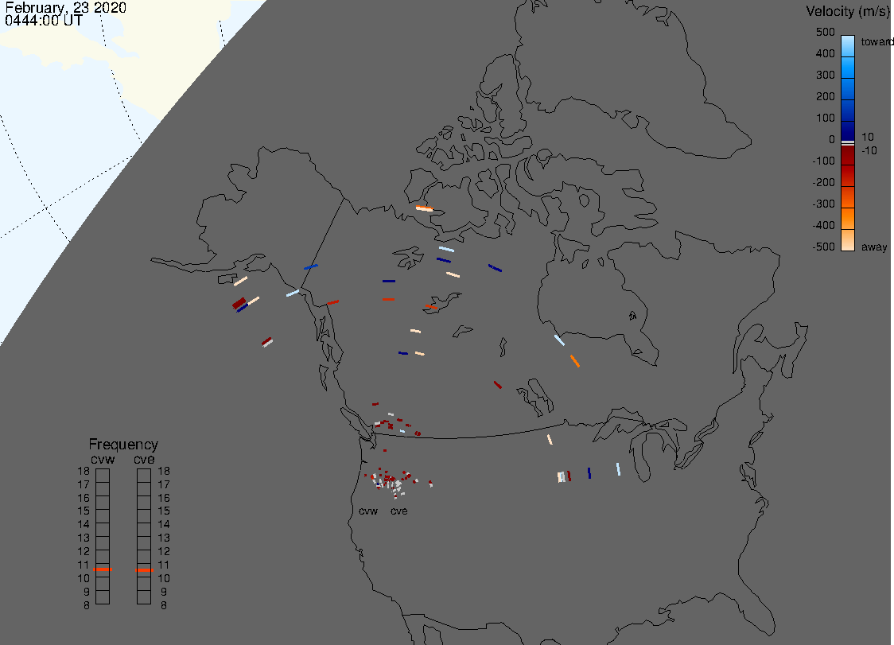Click the 'cvw' radar label on the map
The width and height of the screenshot is (894, 645).
368,511
